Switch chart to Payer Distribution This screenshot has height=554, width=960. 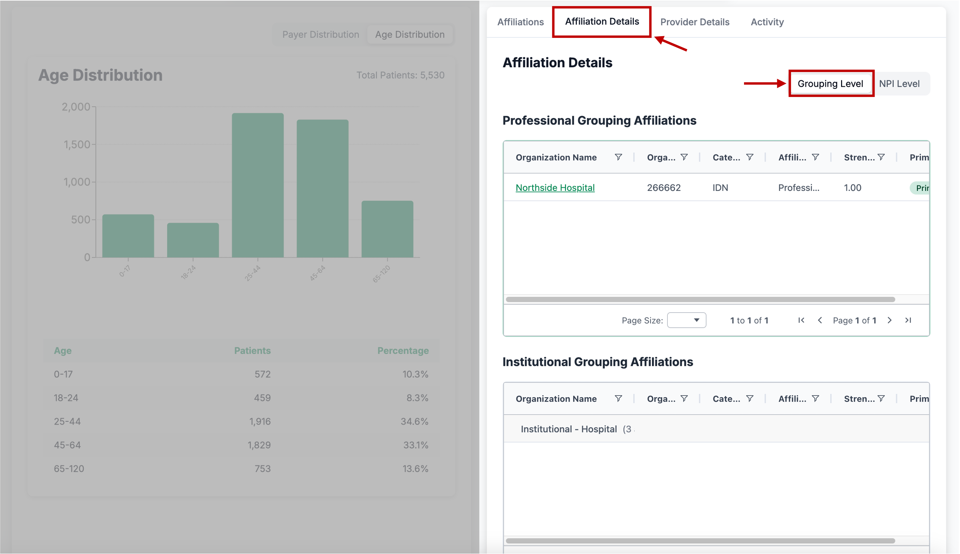point(320,34)
